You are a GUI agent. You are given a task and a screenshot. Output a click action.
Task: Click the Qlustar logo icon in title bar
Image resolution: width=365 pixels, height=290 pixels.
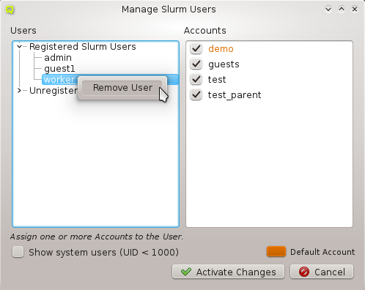10,10
